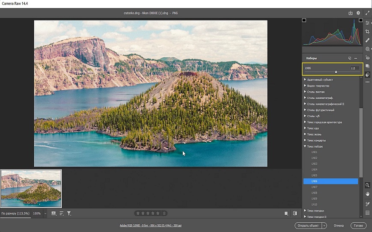Toggle shadow clipping warning in histogram

(x=304, y=21)
